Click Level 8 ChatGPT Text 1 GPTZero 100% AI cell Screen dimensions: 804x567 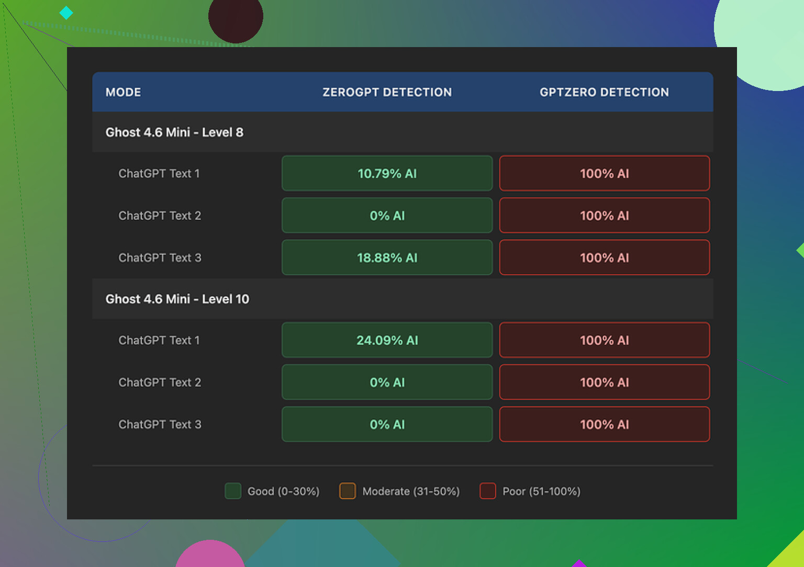(x=604, y=174)
